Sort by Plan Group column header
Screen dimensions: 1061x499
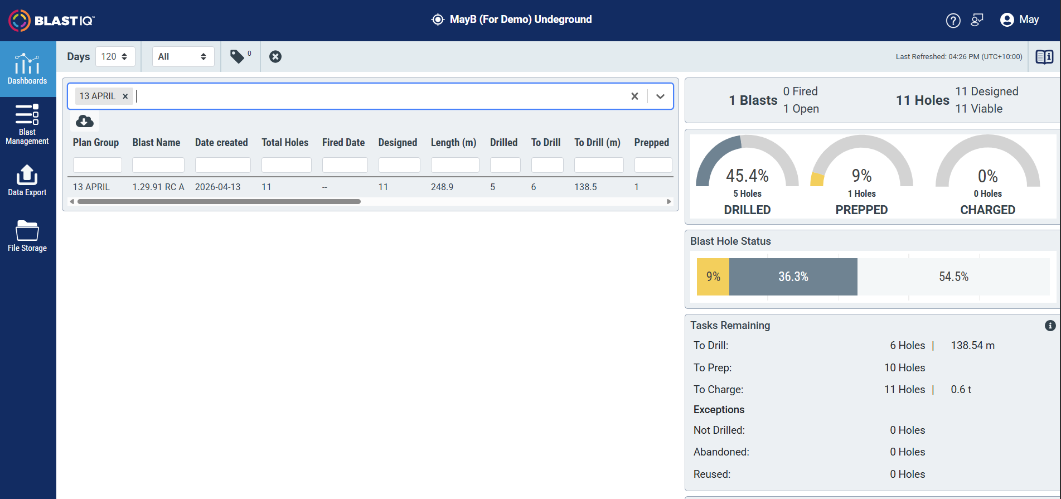pos(96,142)
